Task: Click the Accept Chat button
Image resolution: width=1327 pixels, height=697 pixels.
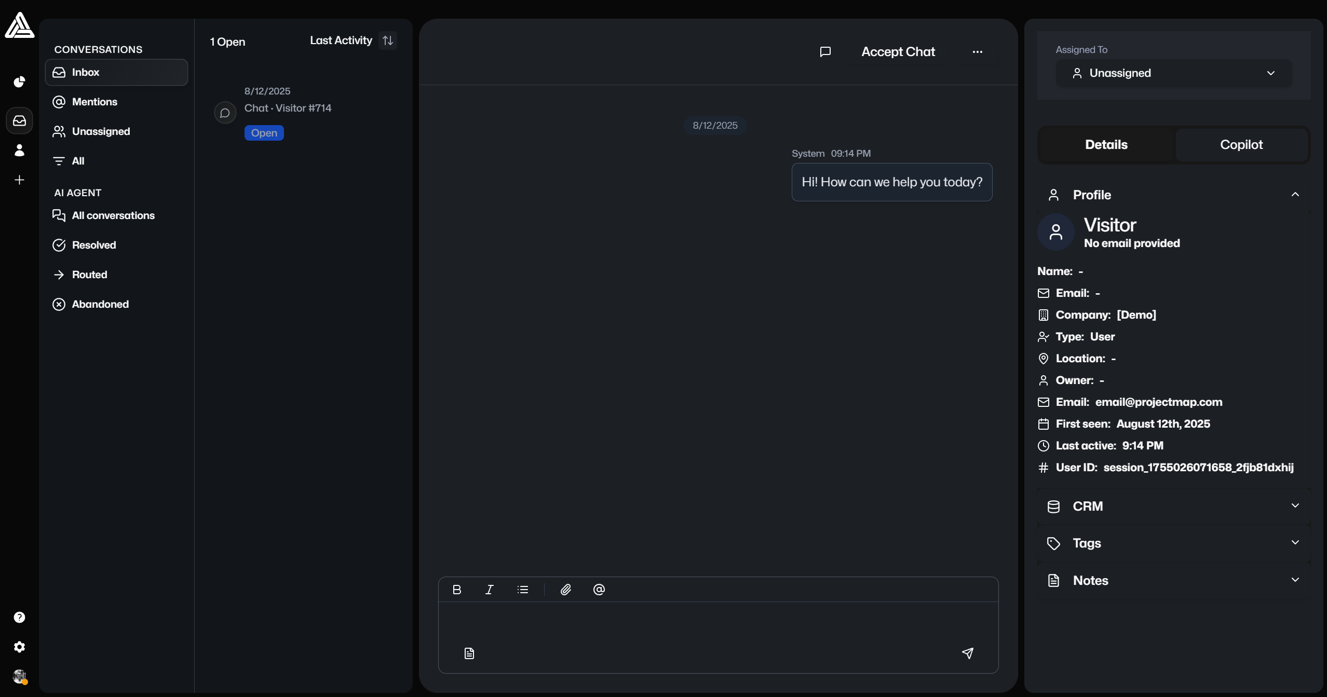Action: click(x=898, y=52)
